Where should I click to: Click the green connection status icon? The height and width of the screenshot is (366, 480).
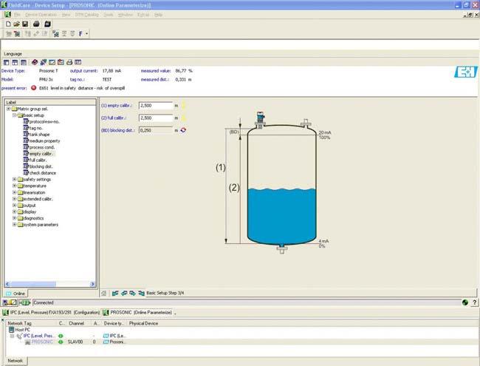point(25,302)
